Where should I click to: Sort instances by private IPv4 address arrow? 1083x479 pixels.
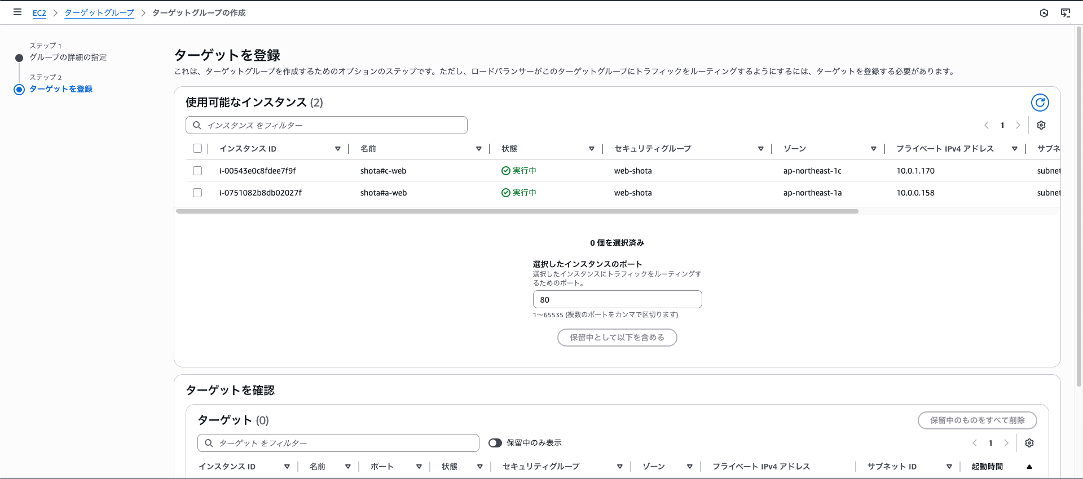point(1015,149)
